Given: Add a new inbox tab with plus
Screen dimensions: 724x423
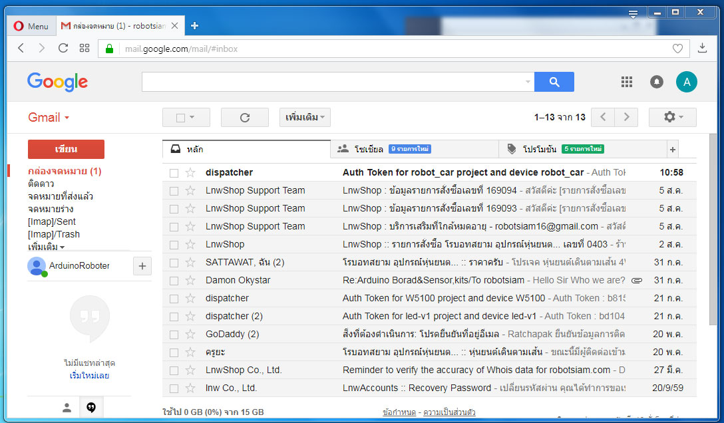Looking at the screenshot, I should [673, 150].
